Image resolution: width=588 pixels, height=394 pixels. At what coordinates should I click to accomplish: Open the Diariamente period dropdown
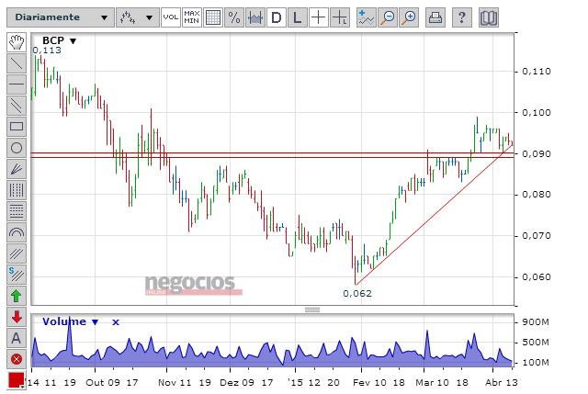point(61,17)
